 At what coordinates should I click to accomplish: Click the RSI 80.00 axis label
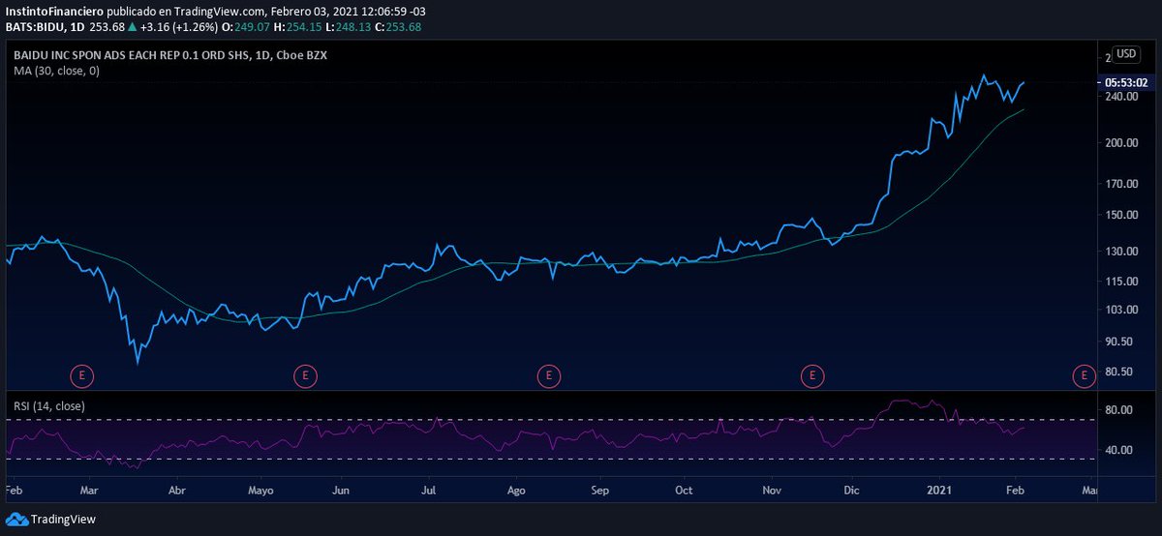coord(1120,410)
